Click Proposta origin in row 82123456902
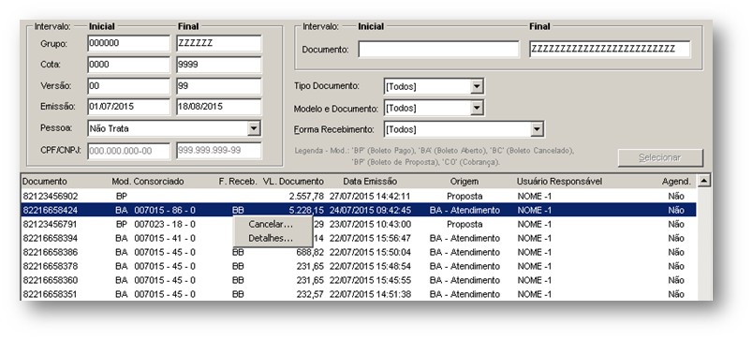Image resolution: width=752 pixels, height=340 pixels. click(x=464, y=196)
